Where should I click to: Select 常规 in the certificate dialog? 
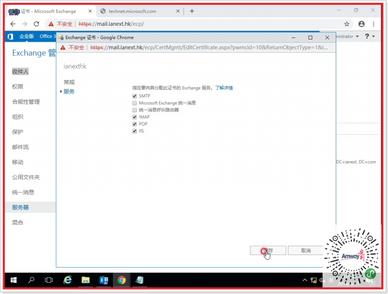(x=69, y=82)
